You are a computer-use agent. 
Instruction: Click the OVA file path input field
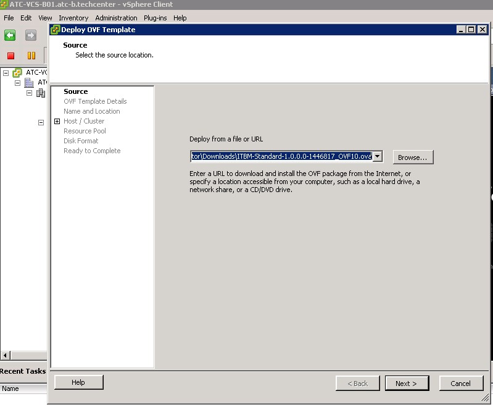pyautogui.click(x=281, y=157)
